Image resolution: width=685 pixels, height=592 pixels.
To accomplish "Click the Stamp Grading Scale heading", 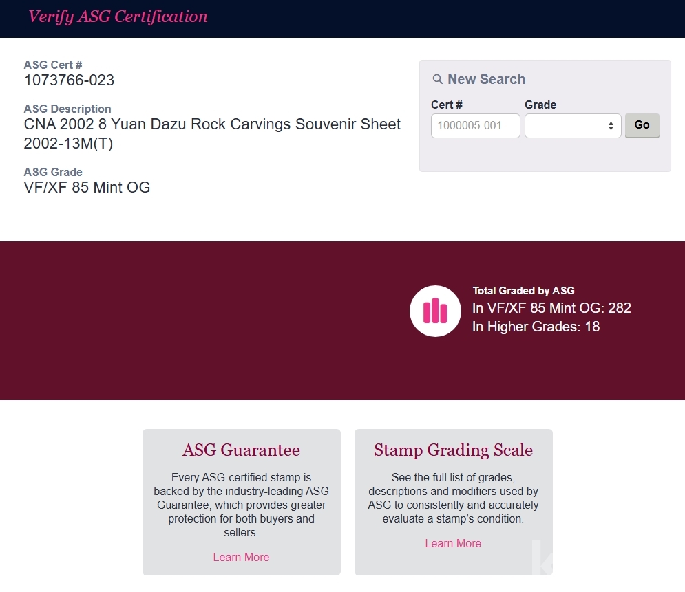I will point(453,450).
